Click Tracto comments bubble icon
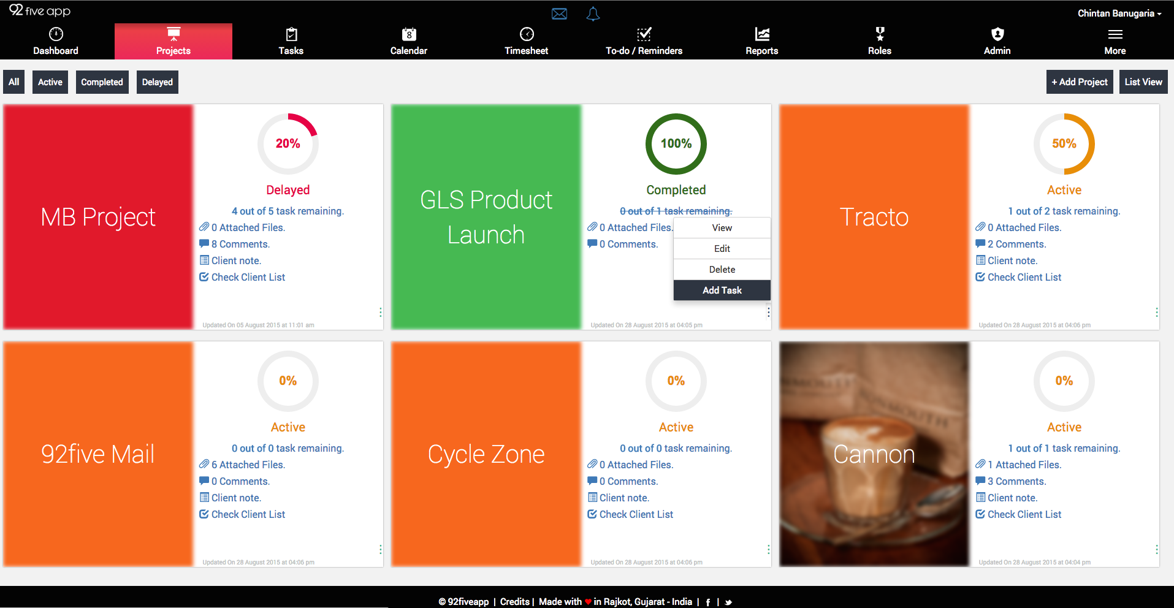 coord(980,244)
